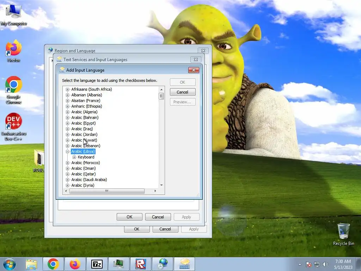This screenshot has height=271, width=361.
Task: Select Arabic (Egypt) in the list
Action: click(83, 123)
